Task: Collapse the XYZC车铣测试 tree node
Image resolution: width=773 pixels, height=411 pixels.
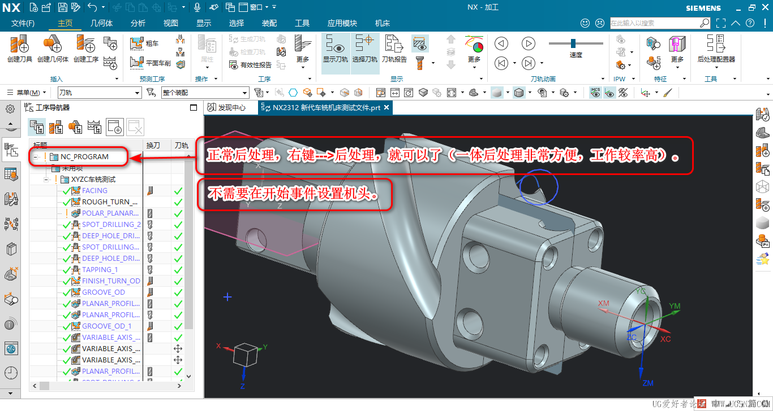Action: [x=46, y=180]
